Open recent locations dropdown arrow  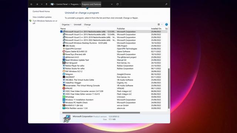point(42,4)
